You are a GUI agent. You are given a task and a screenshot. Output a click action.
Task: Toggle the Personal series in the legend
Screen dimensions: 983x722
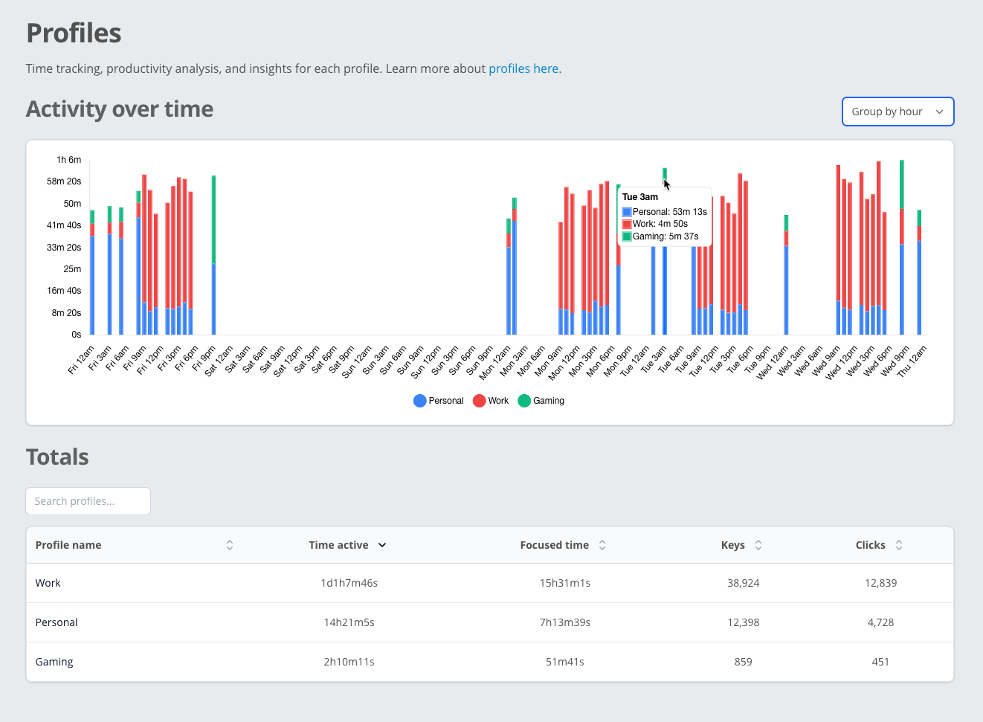(x=438, y=400)
